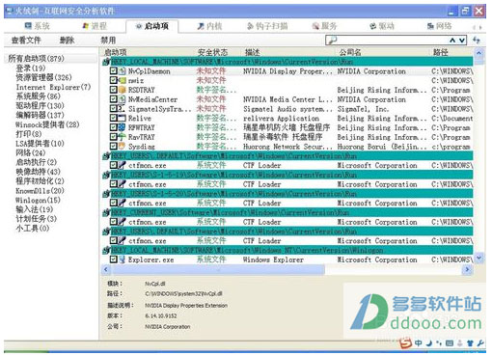This screenshot has height=355, width=492.
Task: Click the moon icon in IME bar
Action: 429,343
